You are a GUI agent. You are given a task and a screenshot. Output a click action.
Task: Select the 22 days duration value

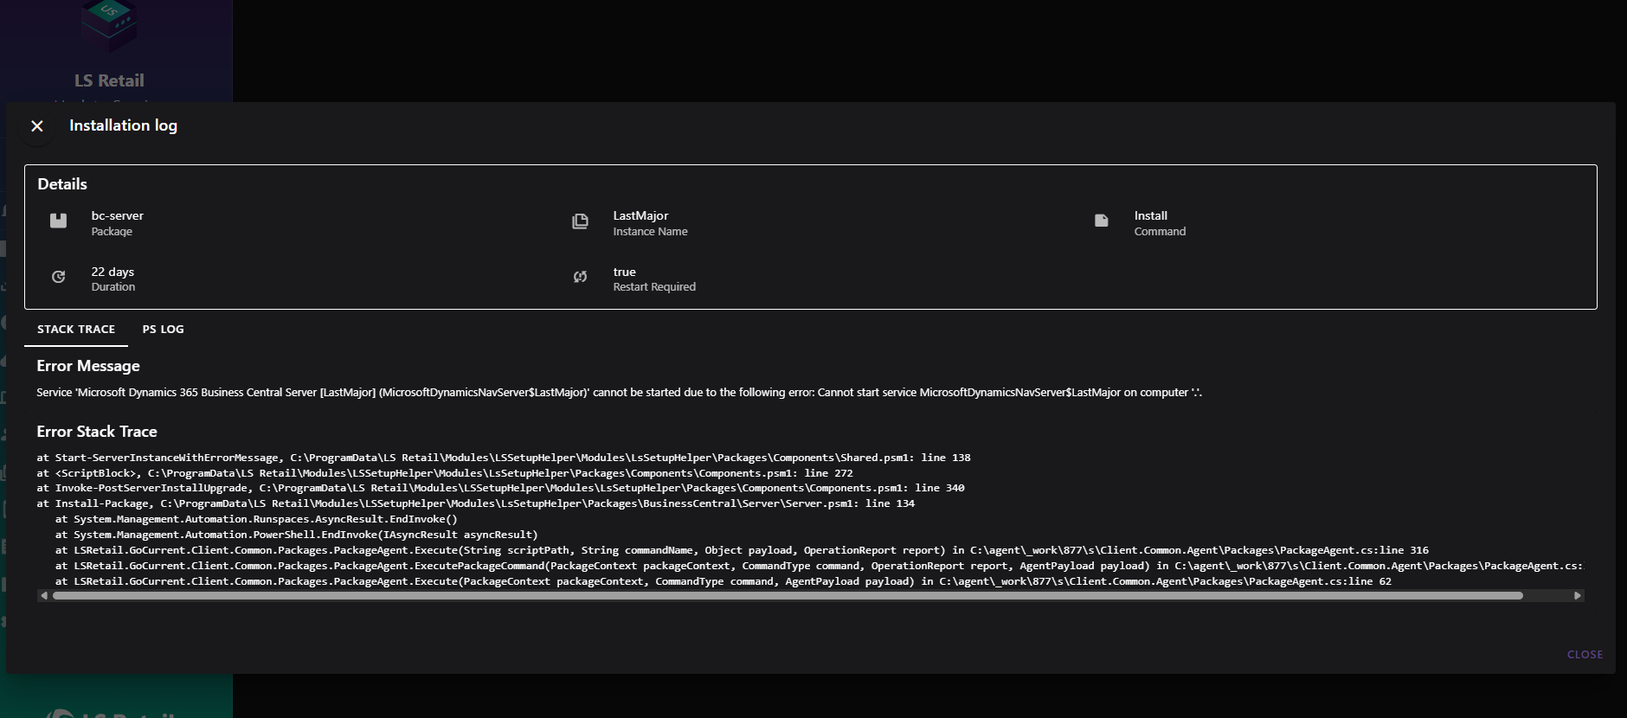[x=113, y=272]
